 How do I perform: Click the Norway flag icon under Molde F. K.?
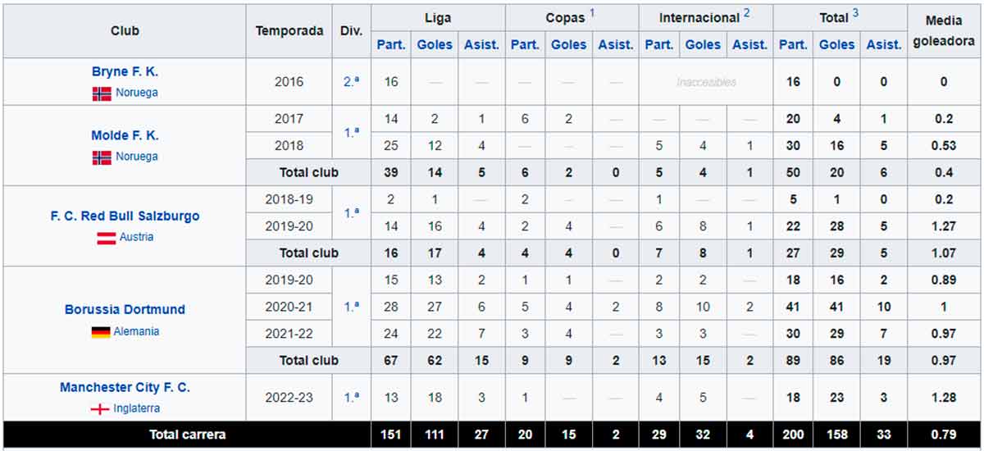click(x=102, y=157)
